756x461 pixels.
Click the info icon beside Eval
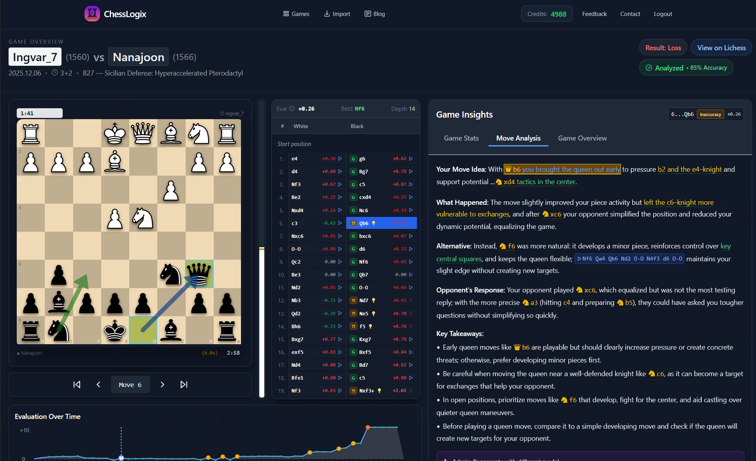(291, 109)
